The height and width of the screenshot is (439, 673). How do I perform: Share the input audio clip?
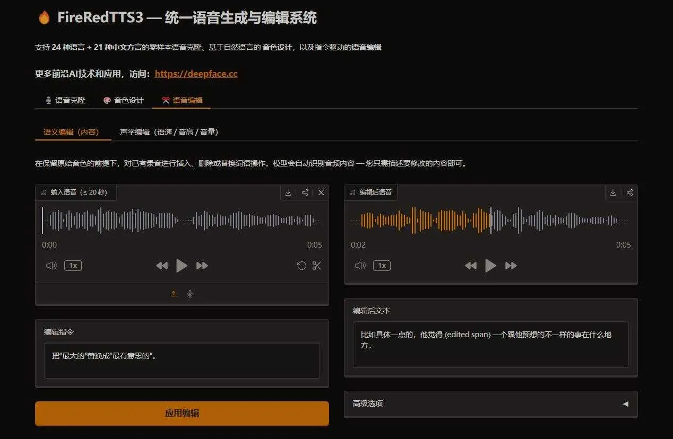point(305,192)
